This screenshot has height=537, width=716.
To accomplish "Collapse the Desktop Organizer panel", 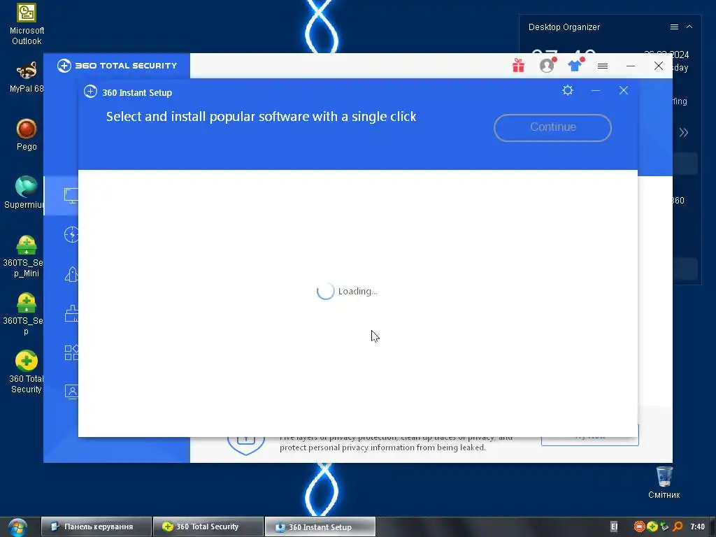I will (x=689, y=27).
